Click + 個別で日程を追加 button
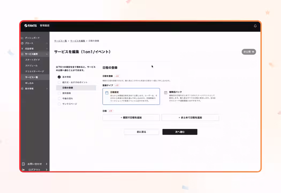This screenshot has width=281, height=193. pyautogui.click(x=131, y=118)
